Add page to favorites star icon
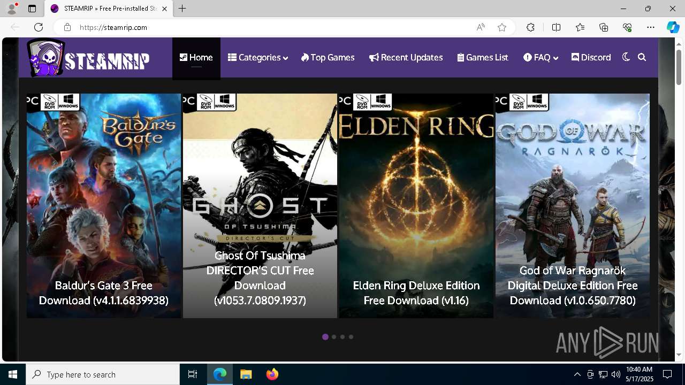 coord(502,27)
